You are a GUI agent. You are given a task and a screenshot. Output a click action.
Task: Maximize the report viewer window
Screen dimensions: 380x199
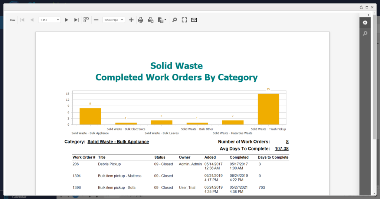pos(367,7)
